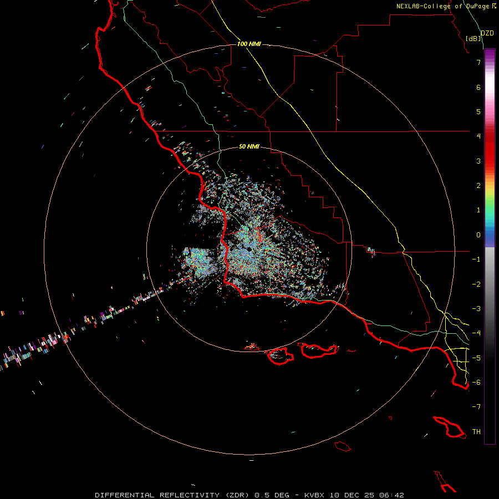
Task: Click the '-1' scale value
Action: (x=476, y=259)
